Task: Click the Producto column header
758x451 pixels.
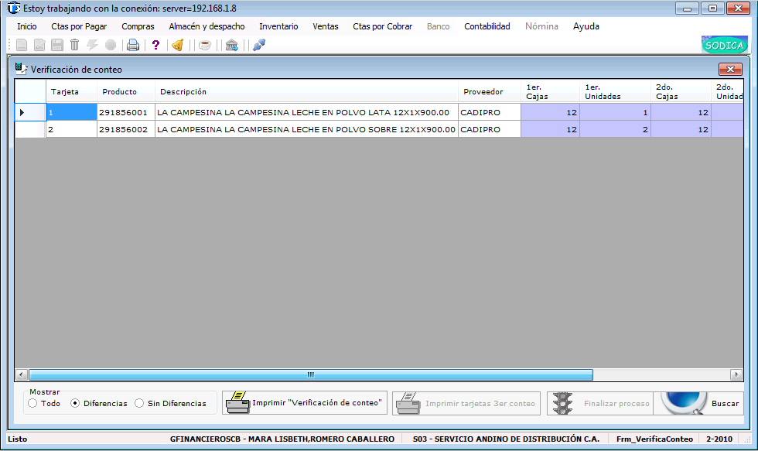Action: click(126, 91)
